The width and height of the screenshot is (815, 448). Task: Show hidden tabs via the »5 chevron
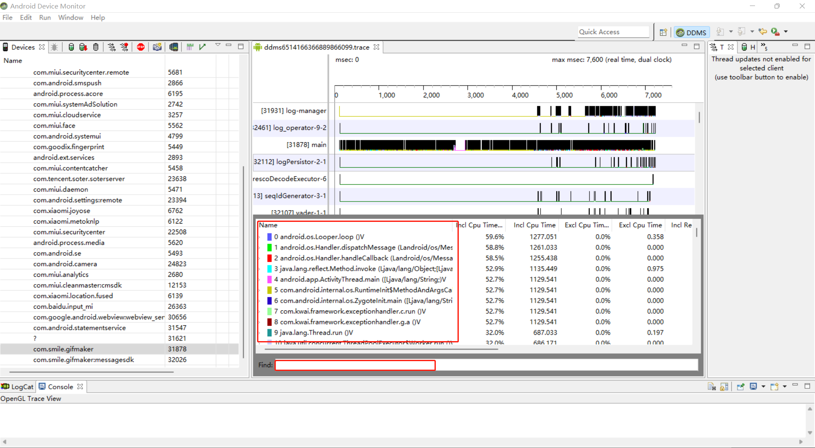coord(764,46)
